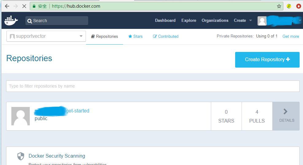Click the red extension icon
The height and width of the screenshot is (165, 303).
point(299,6)
